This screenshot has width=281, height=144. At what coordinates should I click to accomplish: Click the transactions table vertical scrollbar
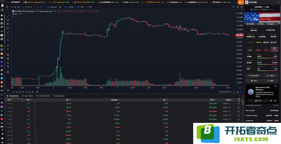tap(243, 103)
